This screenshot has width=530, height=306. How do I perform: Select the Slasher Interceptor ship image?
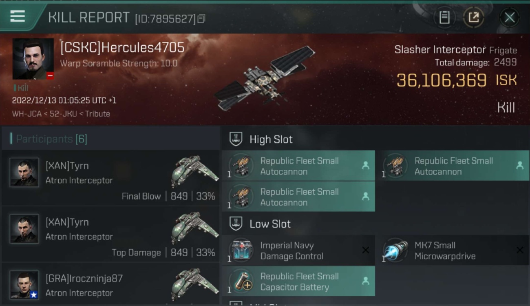click(265, 78)
